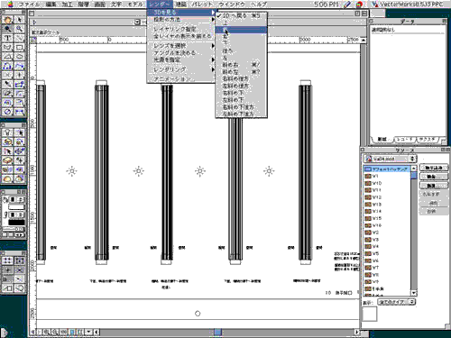Open the パレット menu

pos(202,5)
